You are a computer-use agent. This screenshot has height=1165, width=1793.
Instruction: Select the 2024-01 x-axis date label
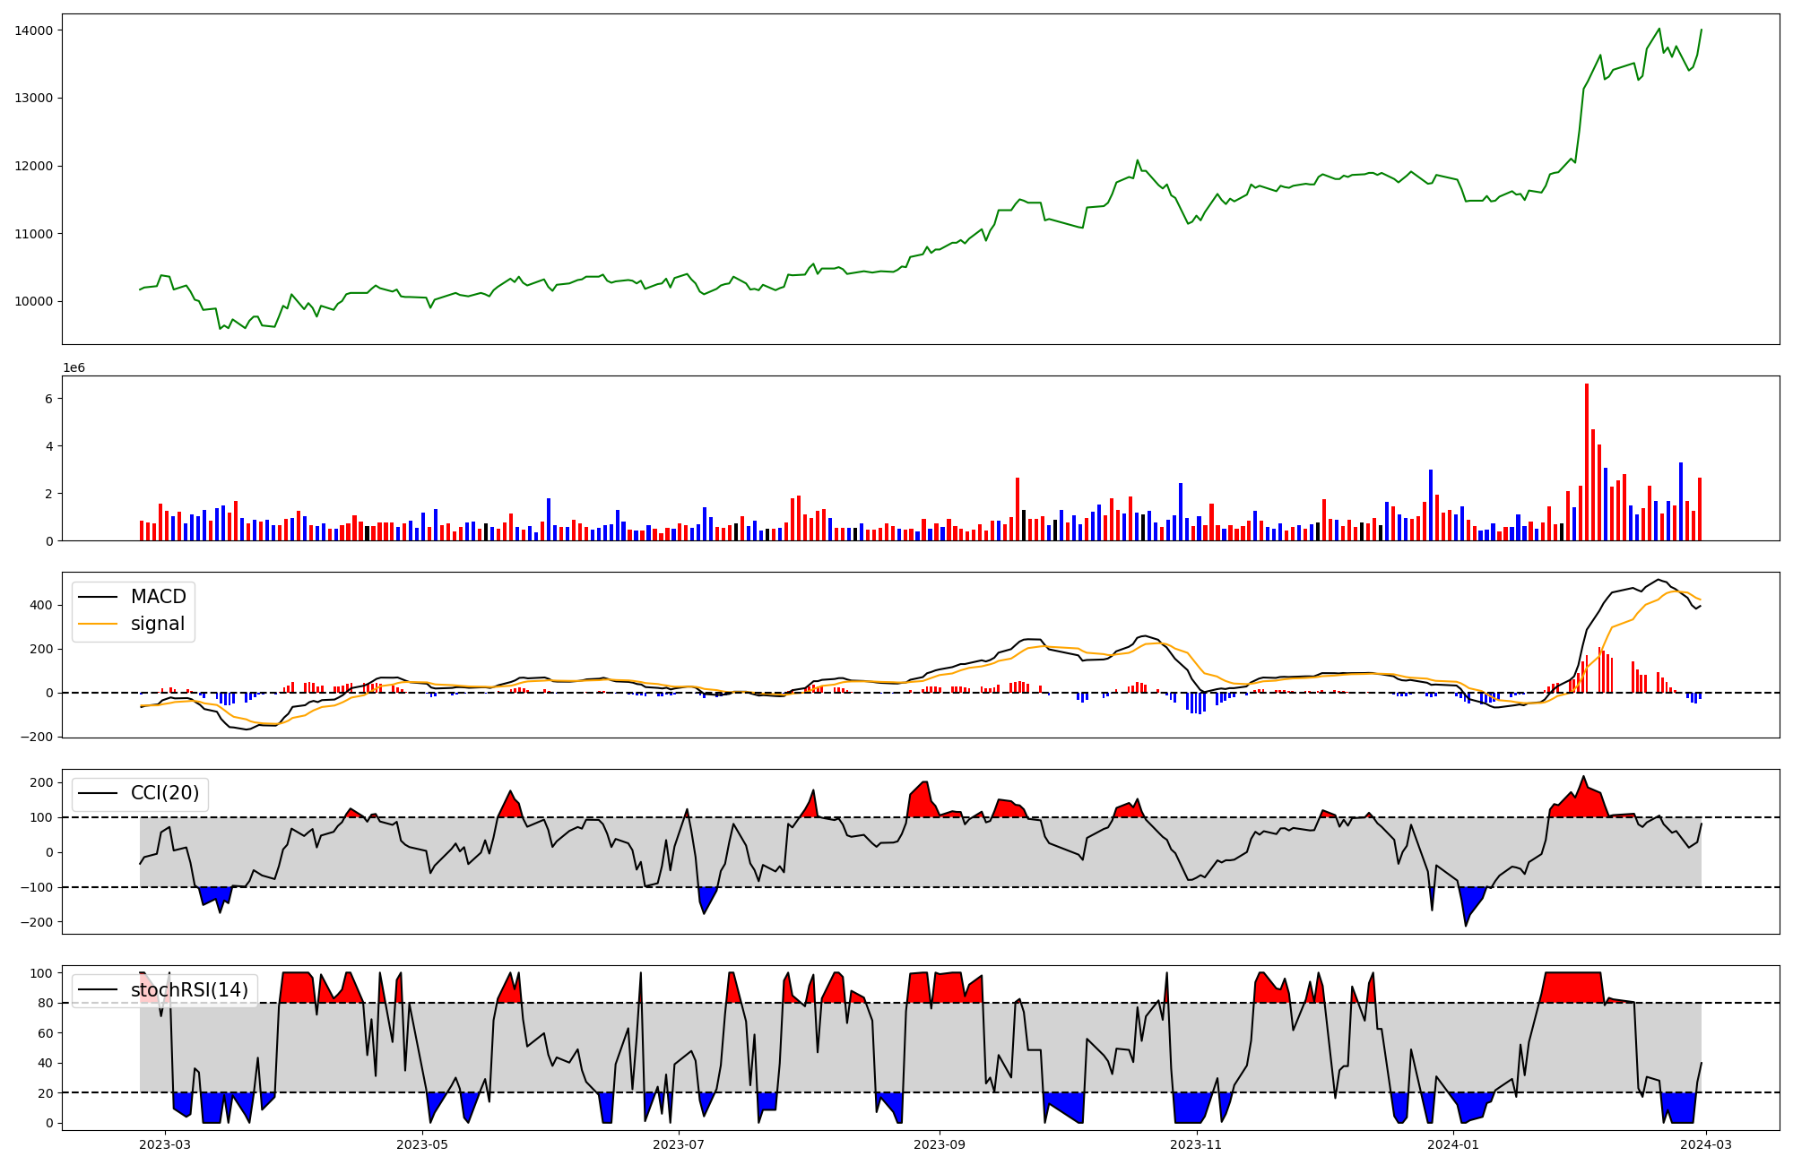click(1452, 1144)
